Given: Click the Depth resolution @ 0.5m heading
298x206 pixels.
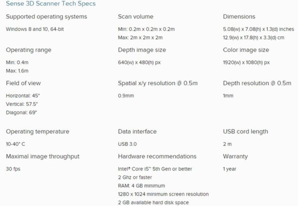Looking at the screenshot, I should [x=257, y=82].
